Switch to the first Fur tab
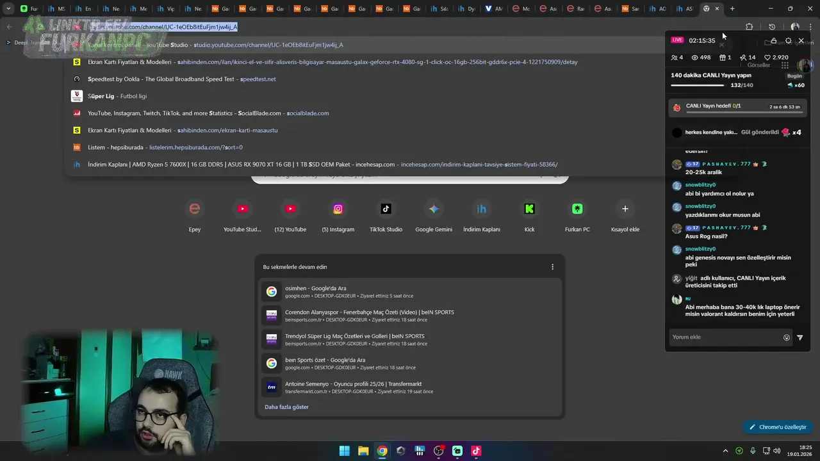This screenshot has height=461, width=820. point(29,8)
